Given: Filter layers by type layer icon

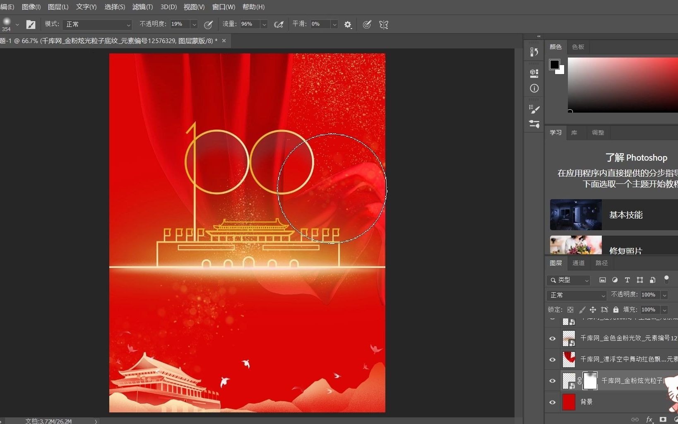Looking at the screenshot, I should point(628,280).
